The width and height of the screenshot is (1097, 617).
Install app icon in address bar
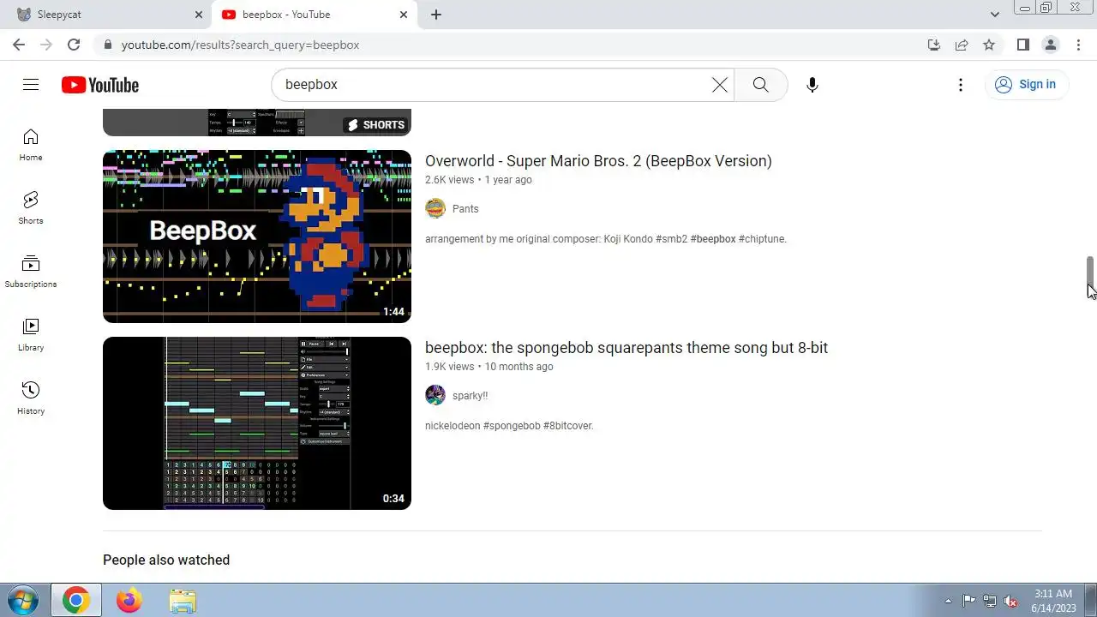[x=934, y=45]
